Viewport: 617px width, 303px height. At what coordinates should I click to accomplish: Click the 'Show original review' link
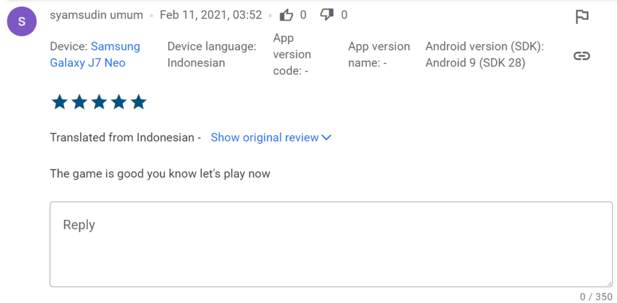coord(265,138)
